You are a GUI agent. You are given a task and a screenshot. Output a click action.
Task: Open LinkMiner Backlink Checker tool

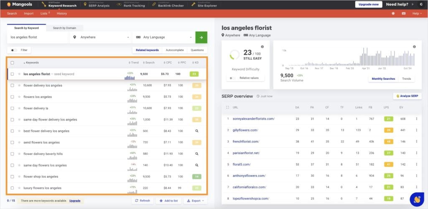(x=168, y=4)
